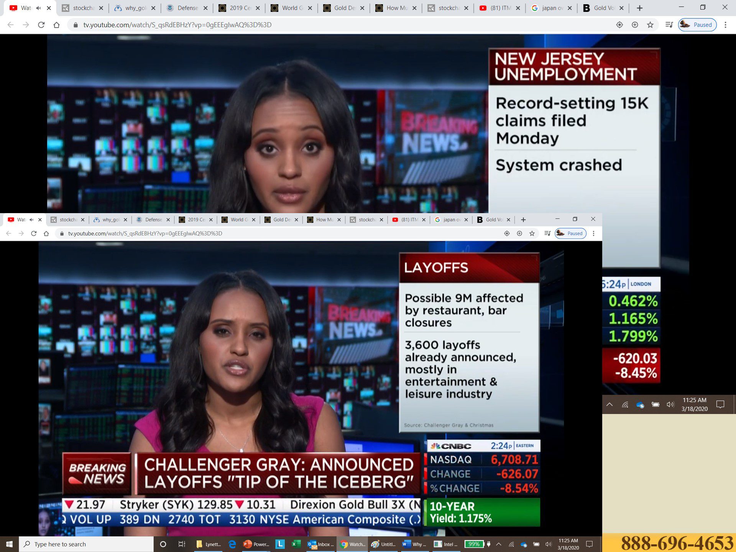Open the japan ov tab in lower browser window
Image resolution: width=736 pixels, height=552 pixels.
(x=452, y=220)
